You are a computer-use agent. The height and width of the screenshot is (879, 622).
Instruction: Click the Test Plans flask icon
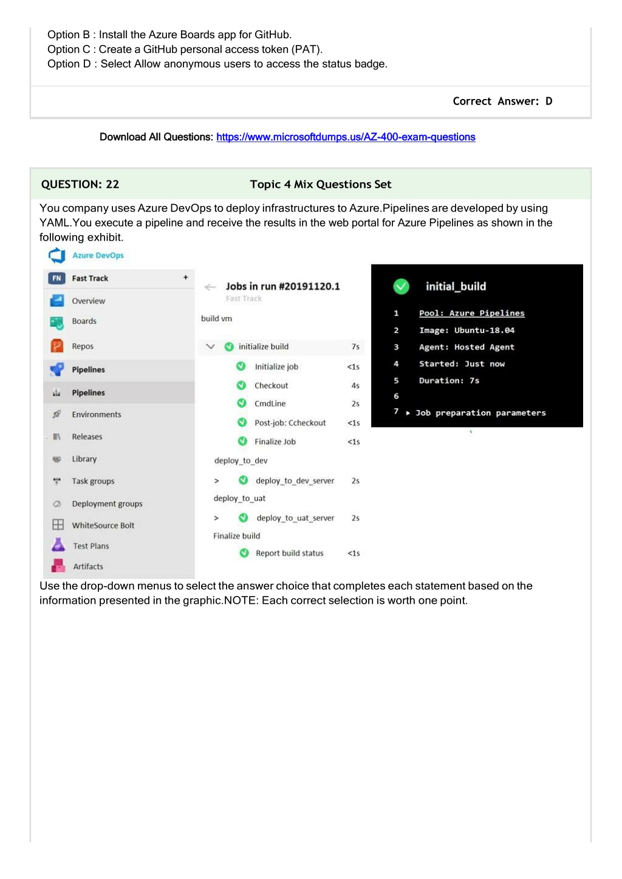coord(58,545)
